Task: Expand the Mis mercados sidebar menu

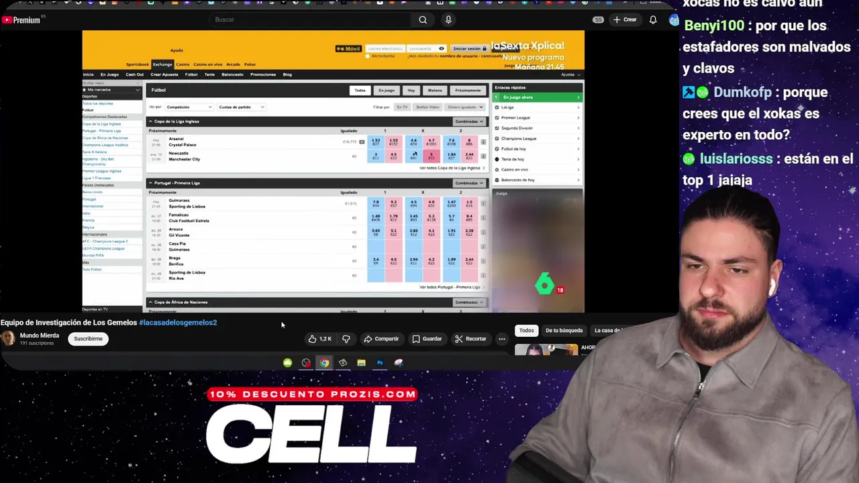Action: point(111,90)
